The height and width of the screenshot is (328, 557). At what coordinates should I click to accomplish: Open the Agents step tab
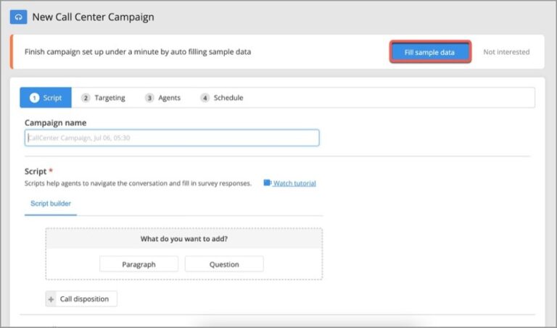[163, 98]
